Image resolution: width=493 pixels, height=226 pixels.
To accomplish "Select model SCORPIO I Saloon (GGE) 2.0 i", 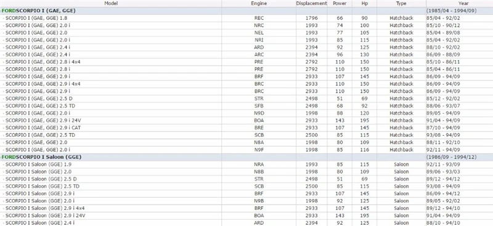I will coord(40,201).
